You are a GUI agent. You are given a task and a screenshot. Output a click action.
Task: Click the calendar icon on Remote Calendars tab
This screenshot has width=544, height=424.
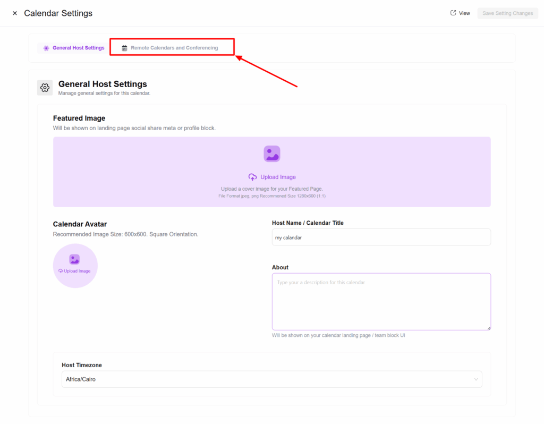pos(124,48)
